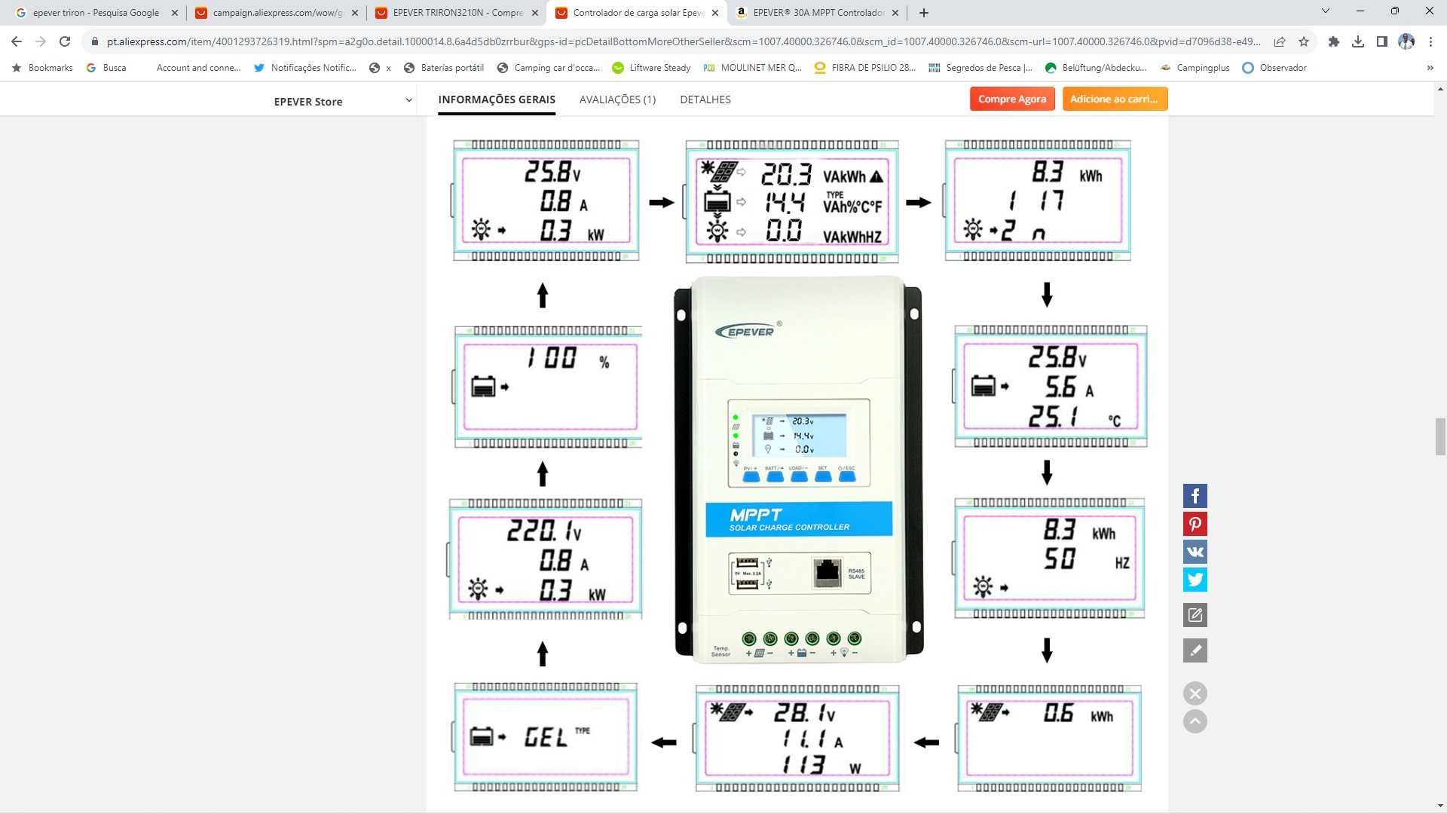Click the Adicione ao carrinho button
Image resolution: width=1447 pixels, height=814 pixels.
1115,99
